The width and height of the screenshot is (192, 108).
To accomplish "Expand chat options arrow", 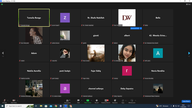I will click(x=82, y=100).
